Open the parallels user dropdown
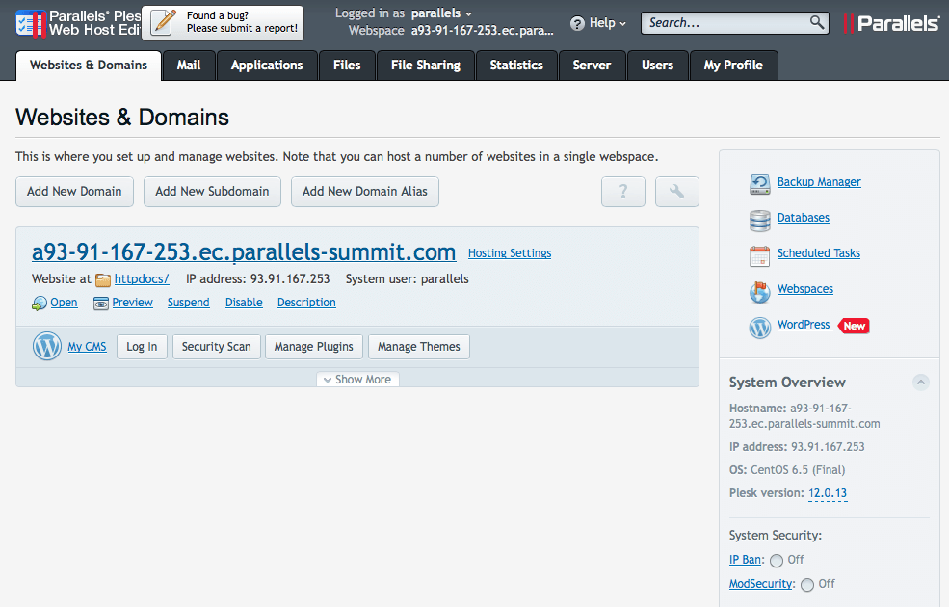 click(x=441, y=13)
